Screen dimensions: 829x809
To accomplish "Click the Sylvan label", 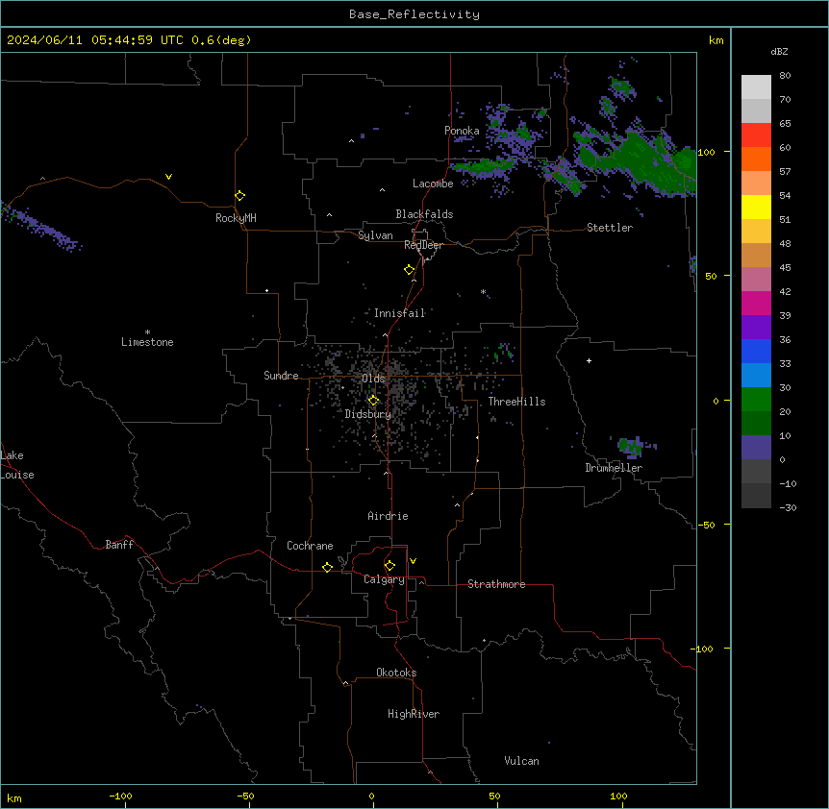I will pyautogui.click(x=375, y=236).
